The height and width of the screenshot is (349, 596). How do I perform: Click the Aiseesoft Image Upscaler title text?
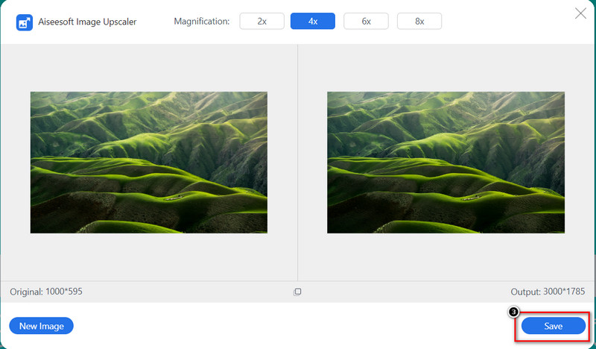(x=86, y=22)
